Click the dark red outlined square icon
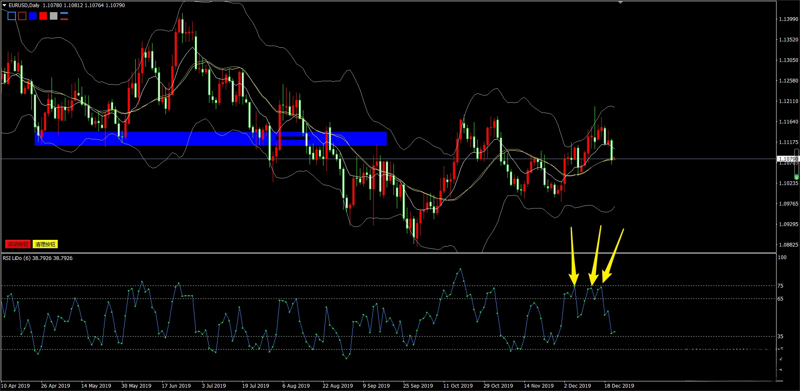This screenshot has height=391, width=800. [22, 16]
